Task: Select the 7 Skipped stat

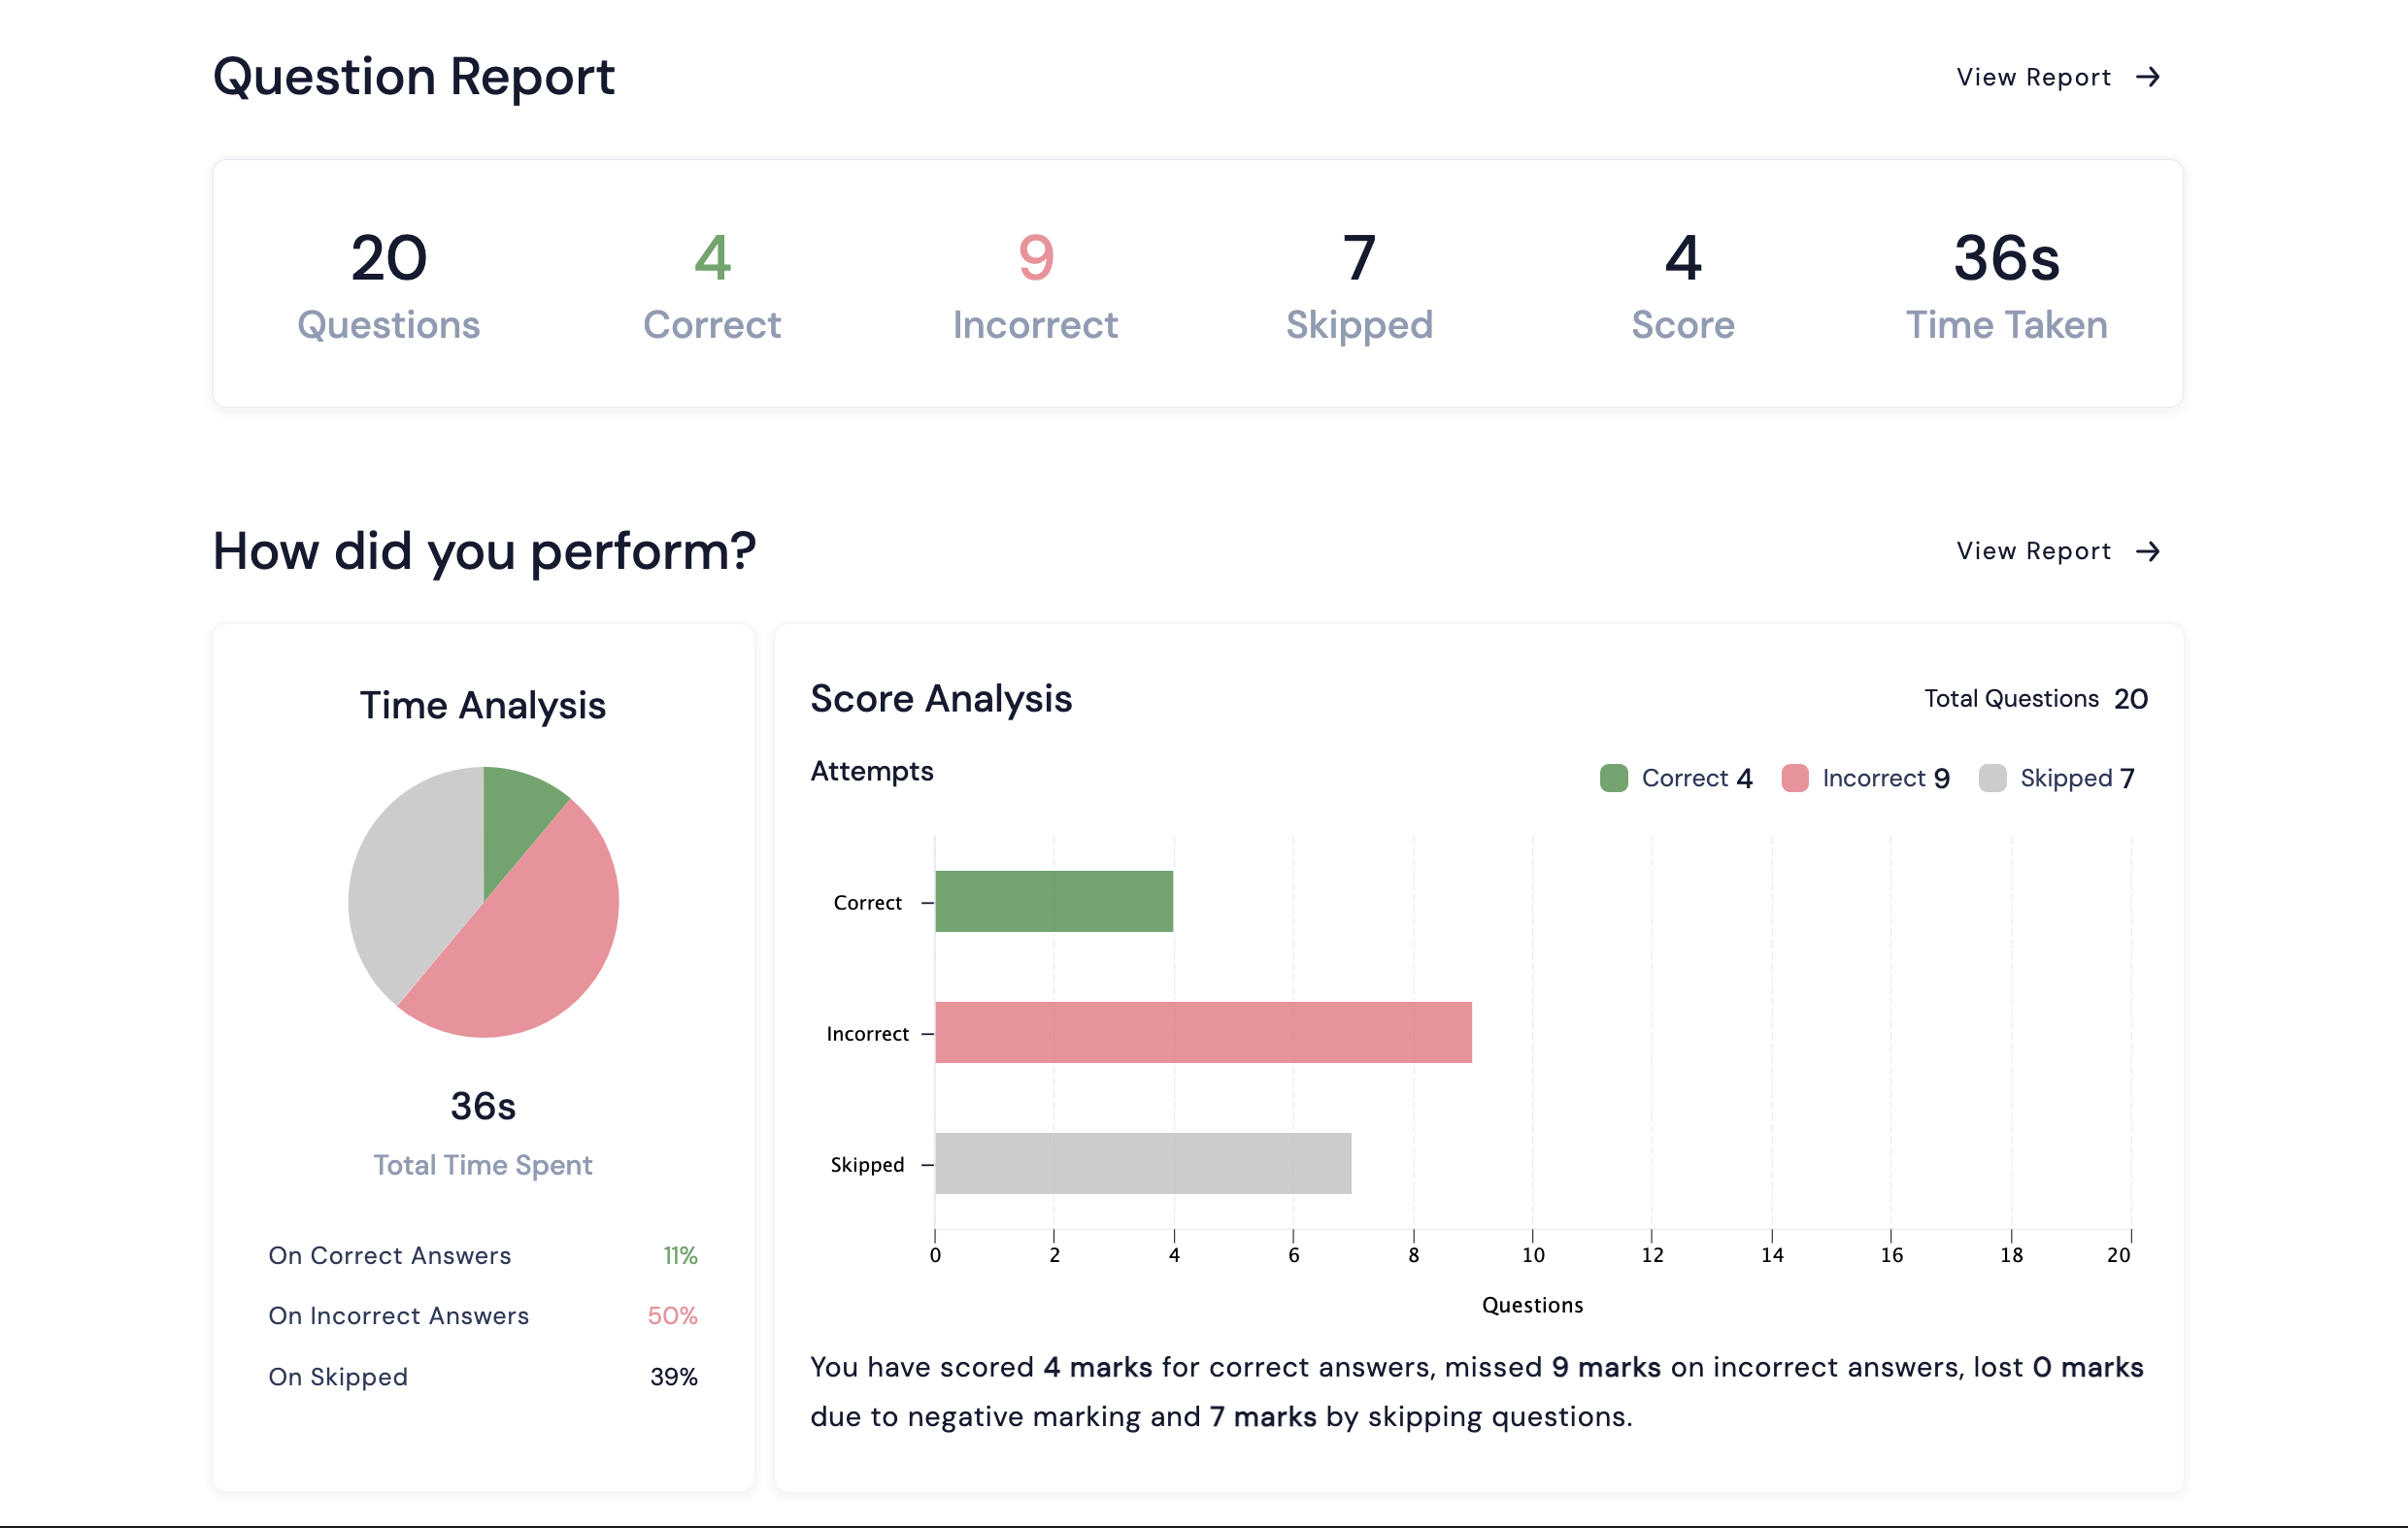Action: [x=1359, y=283]
